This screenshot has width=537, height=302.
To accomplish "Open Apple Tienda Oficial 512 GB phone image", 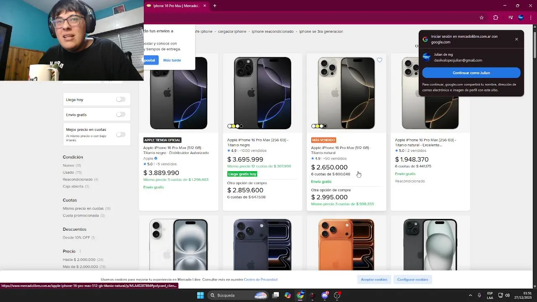I will 179,93.
